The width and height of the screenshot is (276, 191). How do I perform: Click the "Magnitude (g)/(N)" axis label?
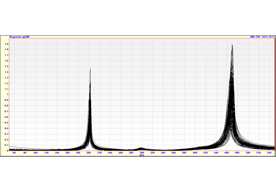(20, 37)
